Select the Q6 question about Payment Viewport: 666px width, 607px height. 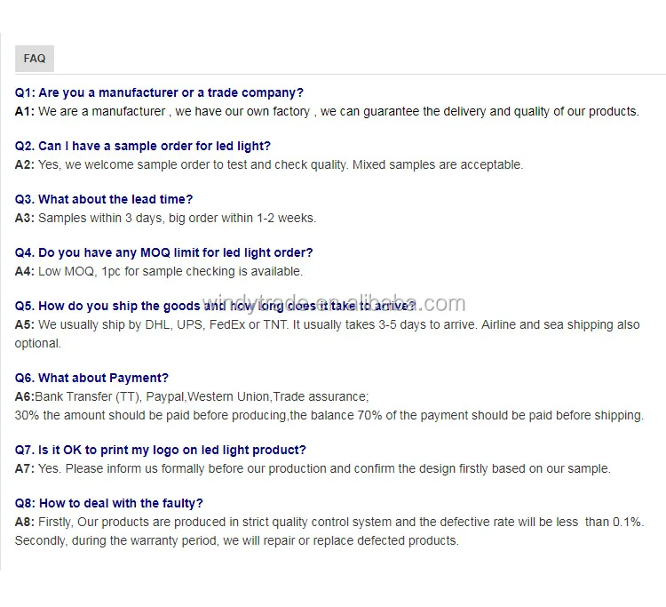pos(91,378)
